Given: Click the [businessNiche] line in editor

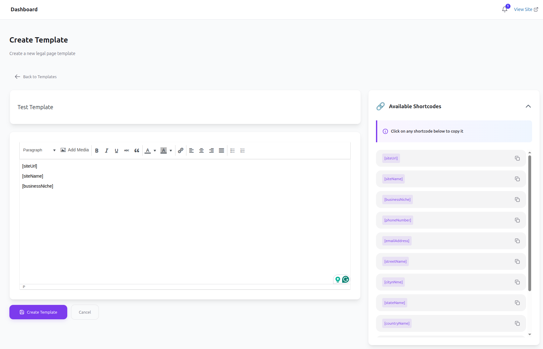Looking at the screenshot, I should click(38, 186).
